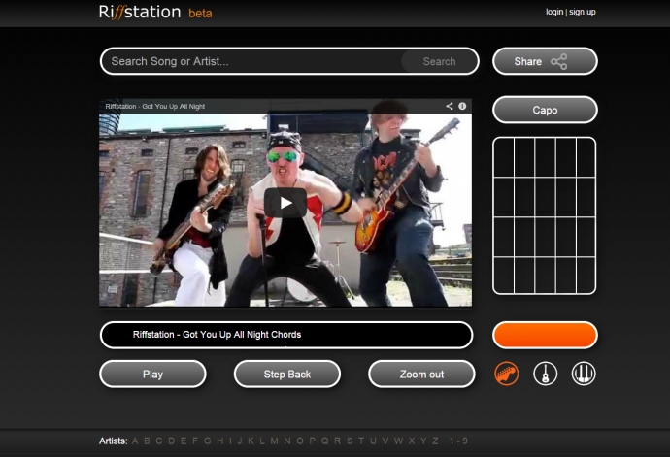The height and width of the screenshot is (457, 670).
Task: Browse artists starting with G
Action: click(207, 441)
